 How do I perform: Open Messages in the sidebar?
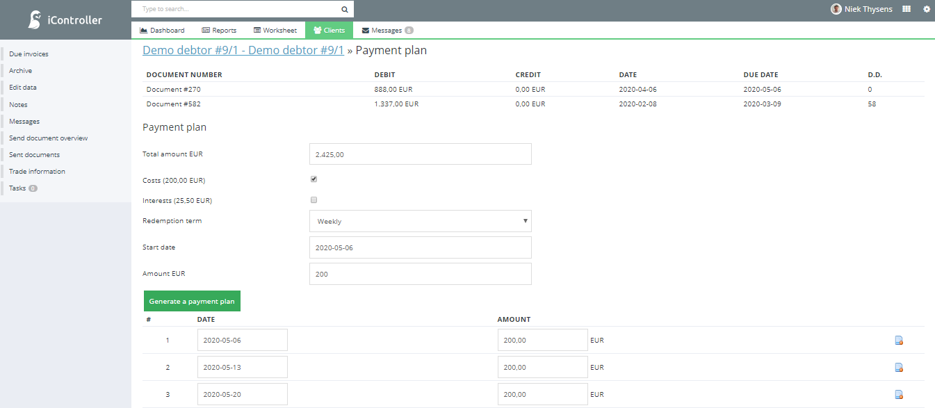point(24,121)
